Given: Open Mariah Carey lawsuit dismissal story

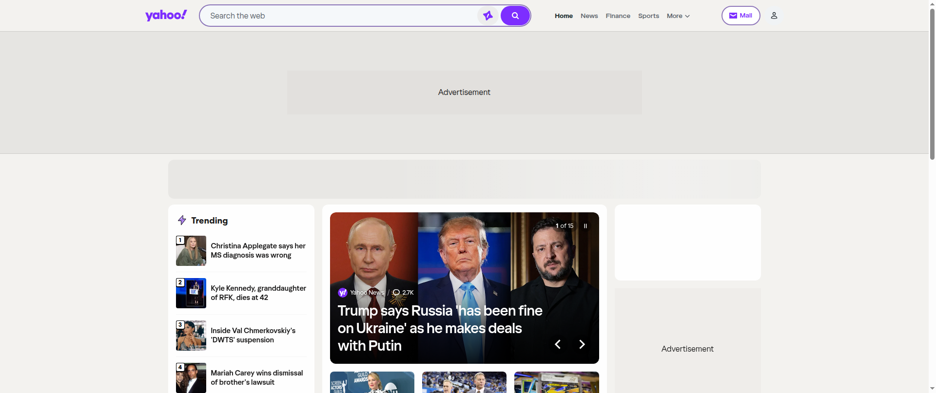Looking at the screenshot, I should click(257, 378).
